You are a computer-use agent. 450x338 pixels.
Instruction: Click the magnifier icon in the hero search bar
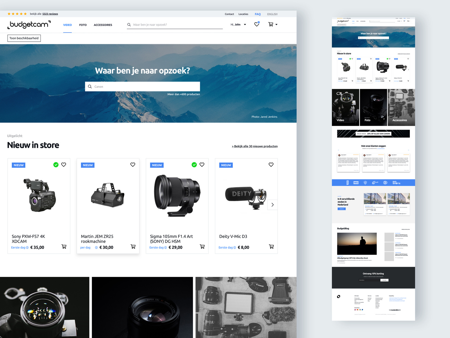(x=90, y=86)
